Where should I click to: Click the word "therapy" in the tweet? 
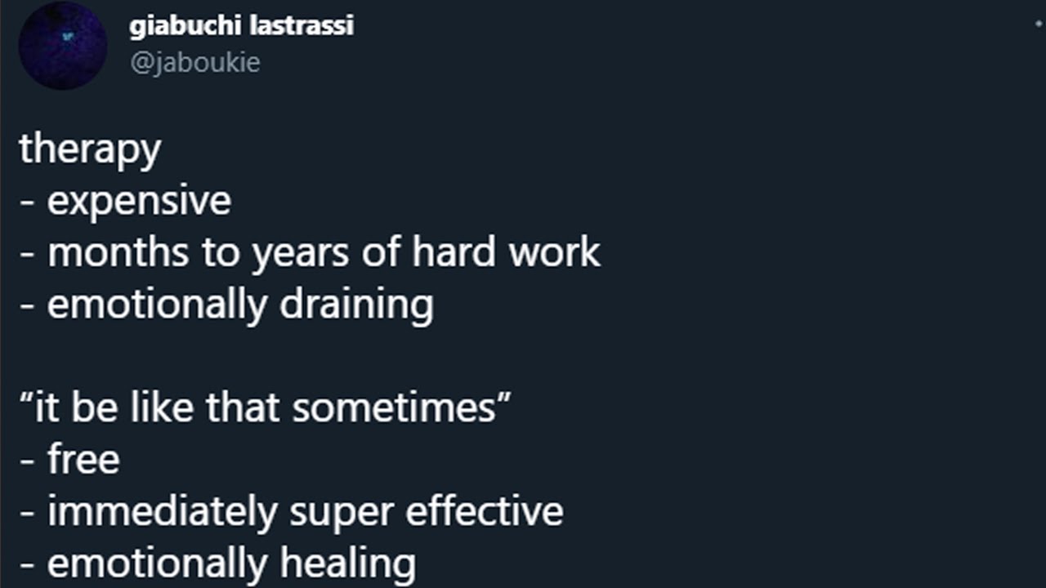pos(90,149)
